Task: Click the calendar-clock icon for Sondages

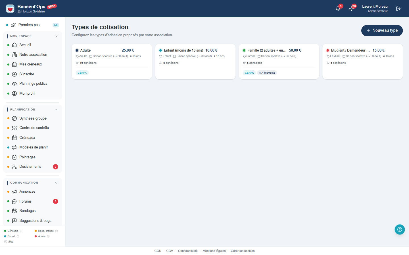Action: click(x=14, y=211)
